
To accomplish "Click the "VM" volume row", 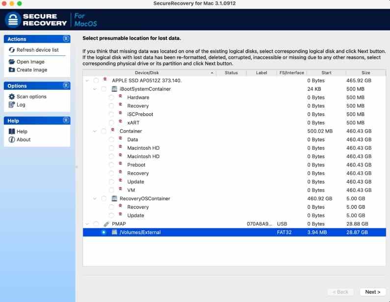I will [234, 190].
